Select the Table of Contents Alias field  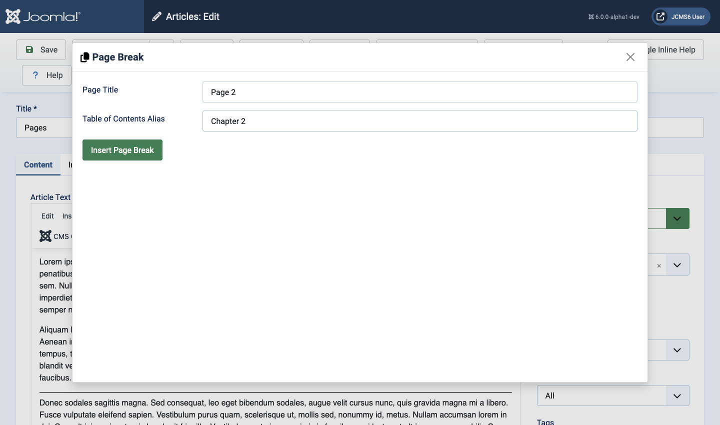(x=419, y=121)
